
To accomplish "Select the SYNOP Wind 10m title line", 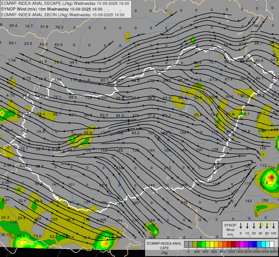I will pos(52,9).
